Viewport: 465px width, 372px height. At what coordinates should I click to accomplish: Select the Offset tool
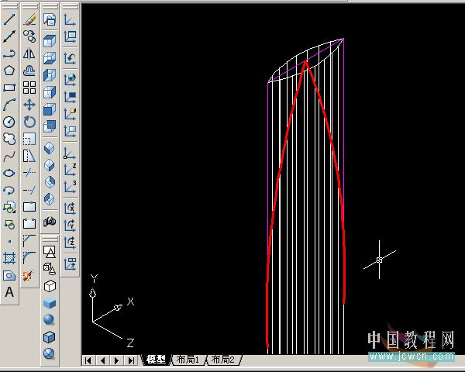click(29, 71)
